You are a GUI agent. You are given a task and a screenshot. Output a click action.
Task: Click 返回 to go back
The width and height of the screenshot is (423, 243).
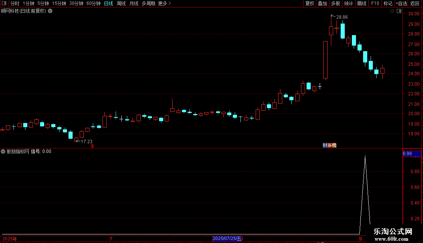(415, 3)
